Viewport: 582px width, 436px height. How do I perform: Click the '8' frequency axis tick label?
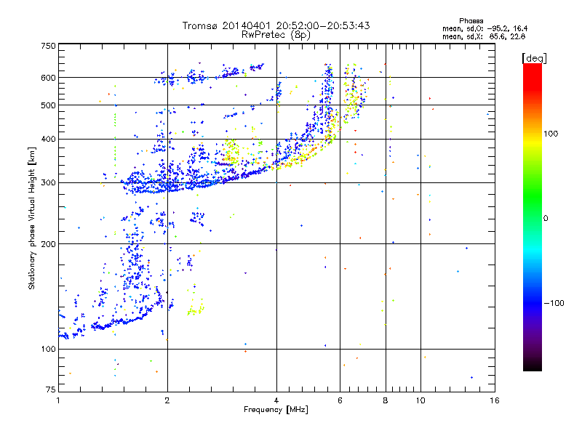coord(386,400)
